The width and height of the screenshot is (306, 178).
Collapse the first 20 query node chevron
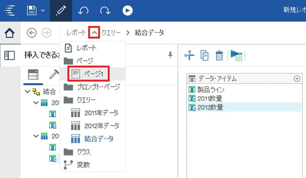tap(36, 102)
